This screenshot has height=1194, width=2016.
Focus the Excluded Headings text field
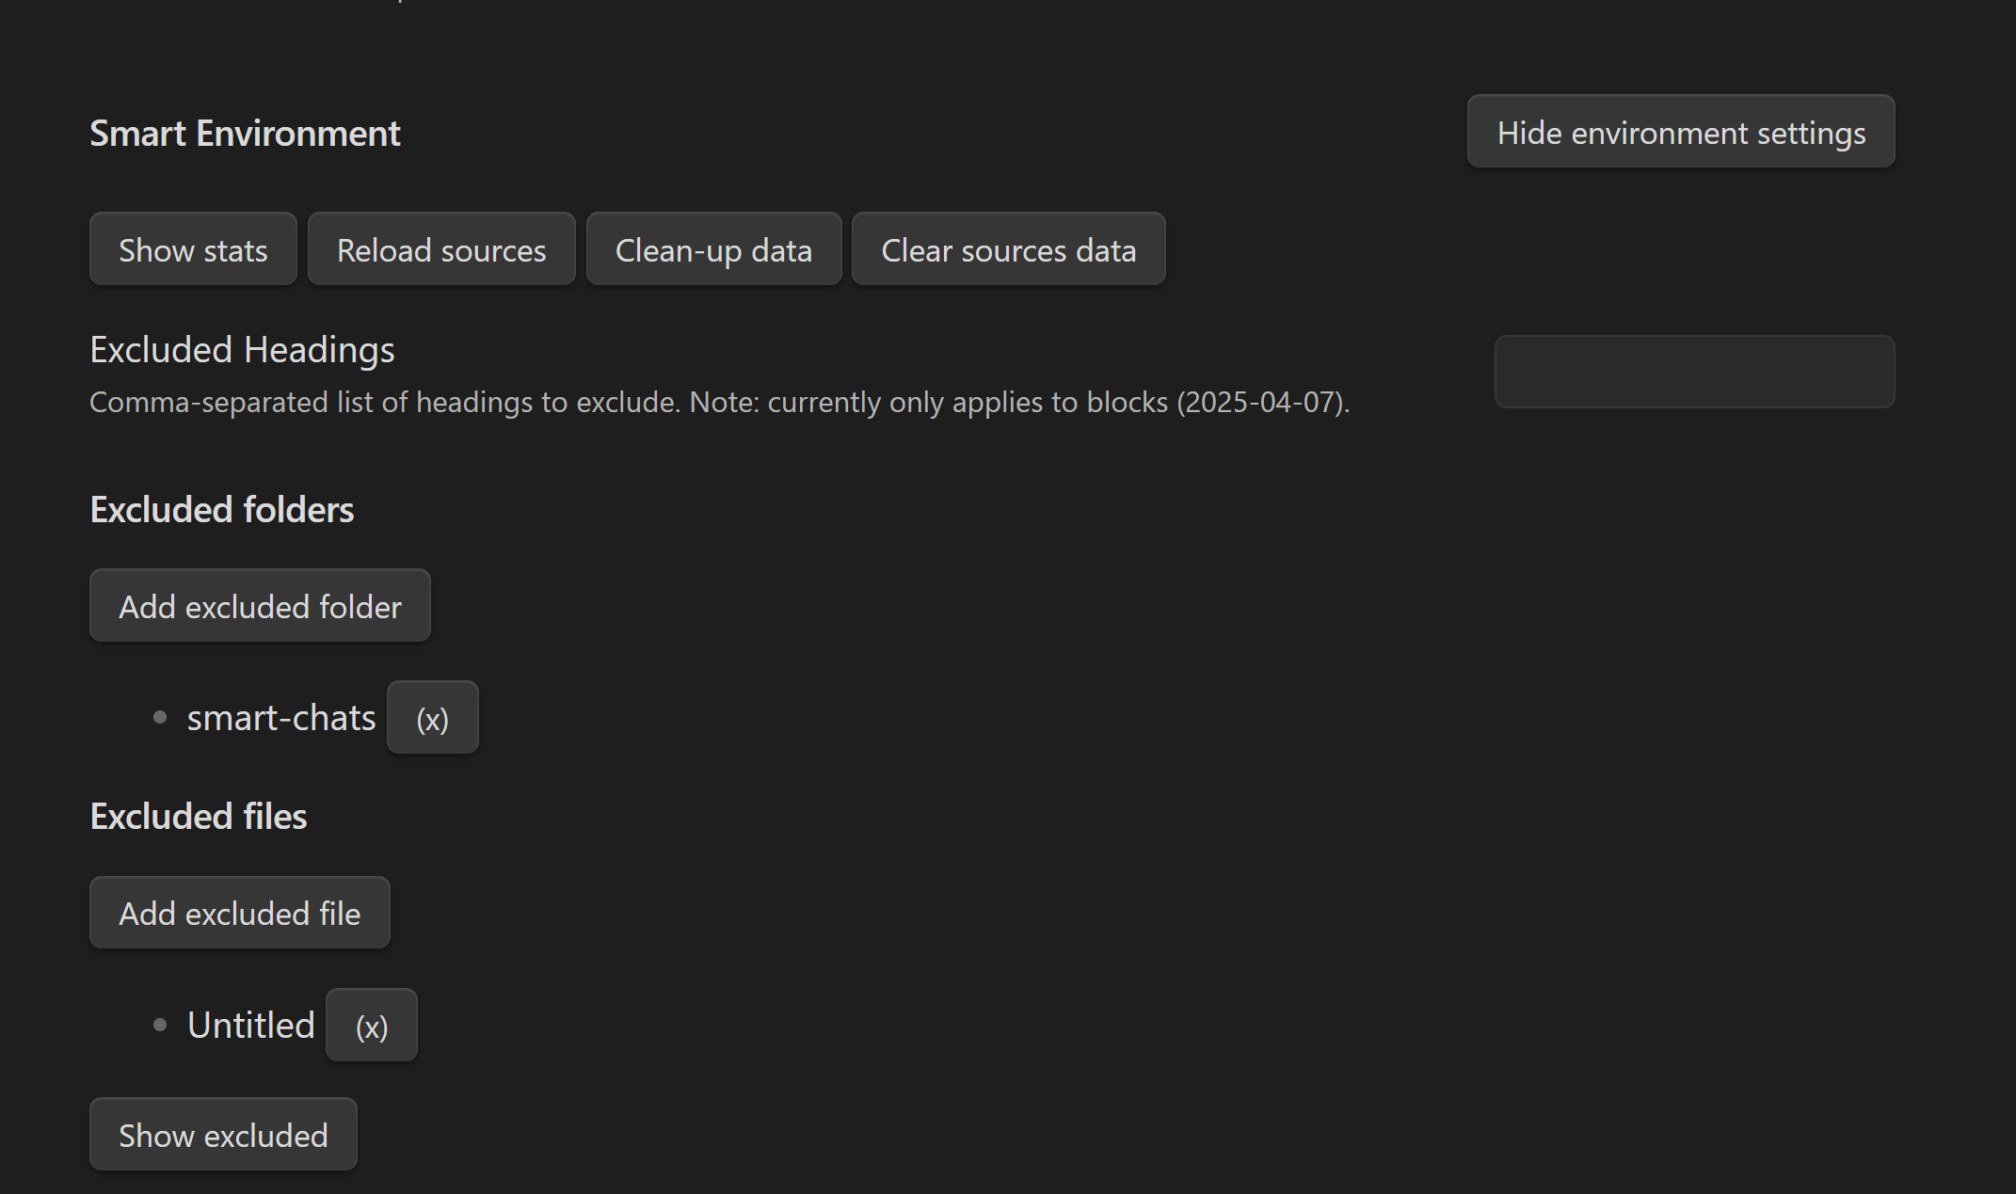(1693, 372)
